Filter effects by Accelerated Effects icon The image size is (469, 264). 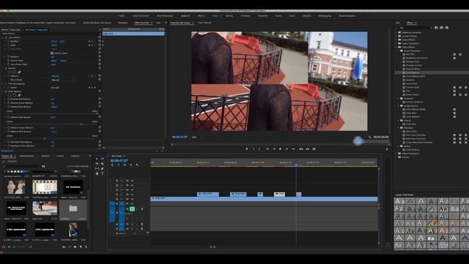(436, 28)
